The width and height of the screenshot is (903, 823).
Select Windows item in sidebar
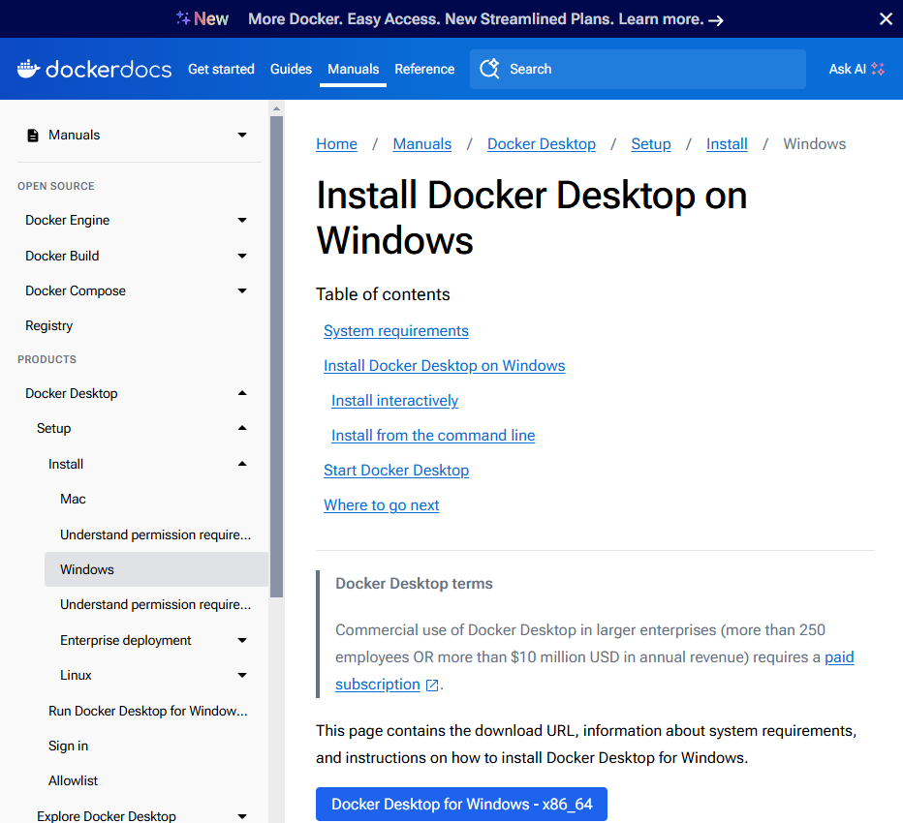[157, 569]
